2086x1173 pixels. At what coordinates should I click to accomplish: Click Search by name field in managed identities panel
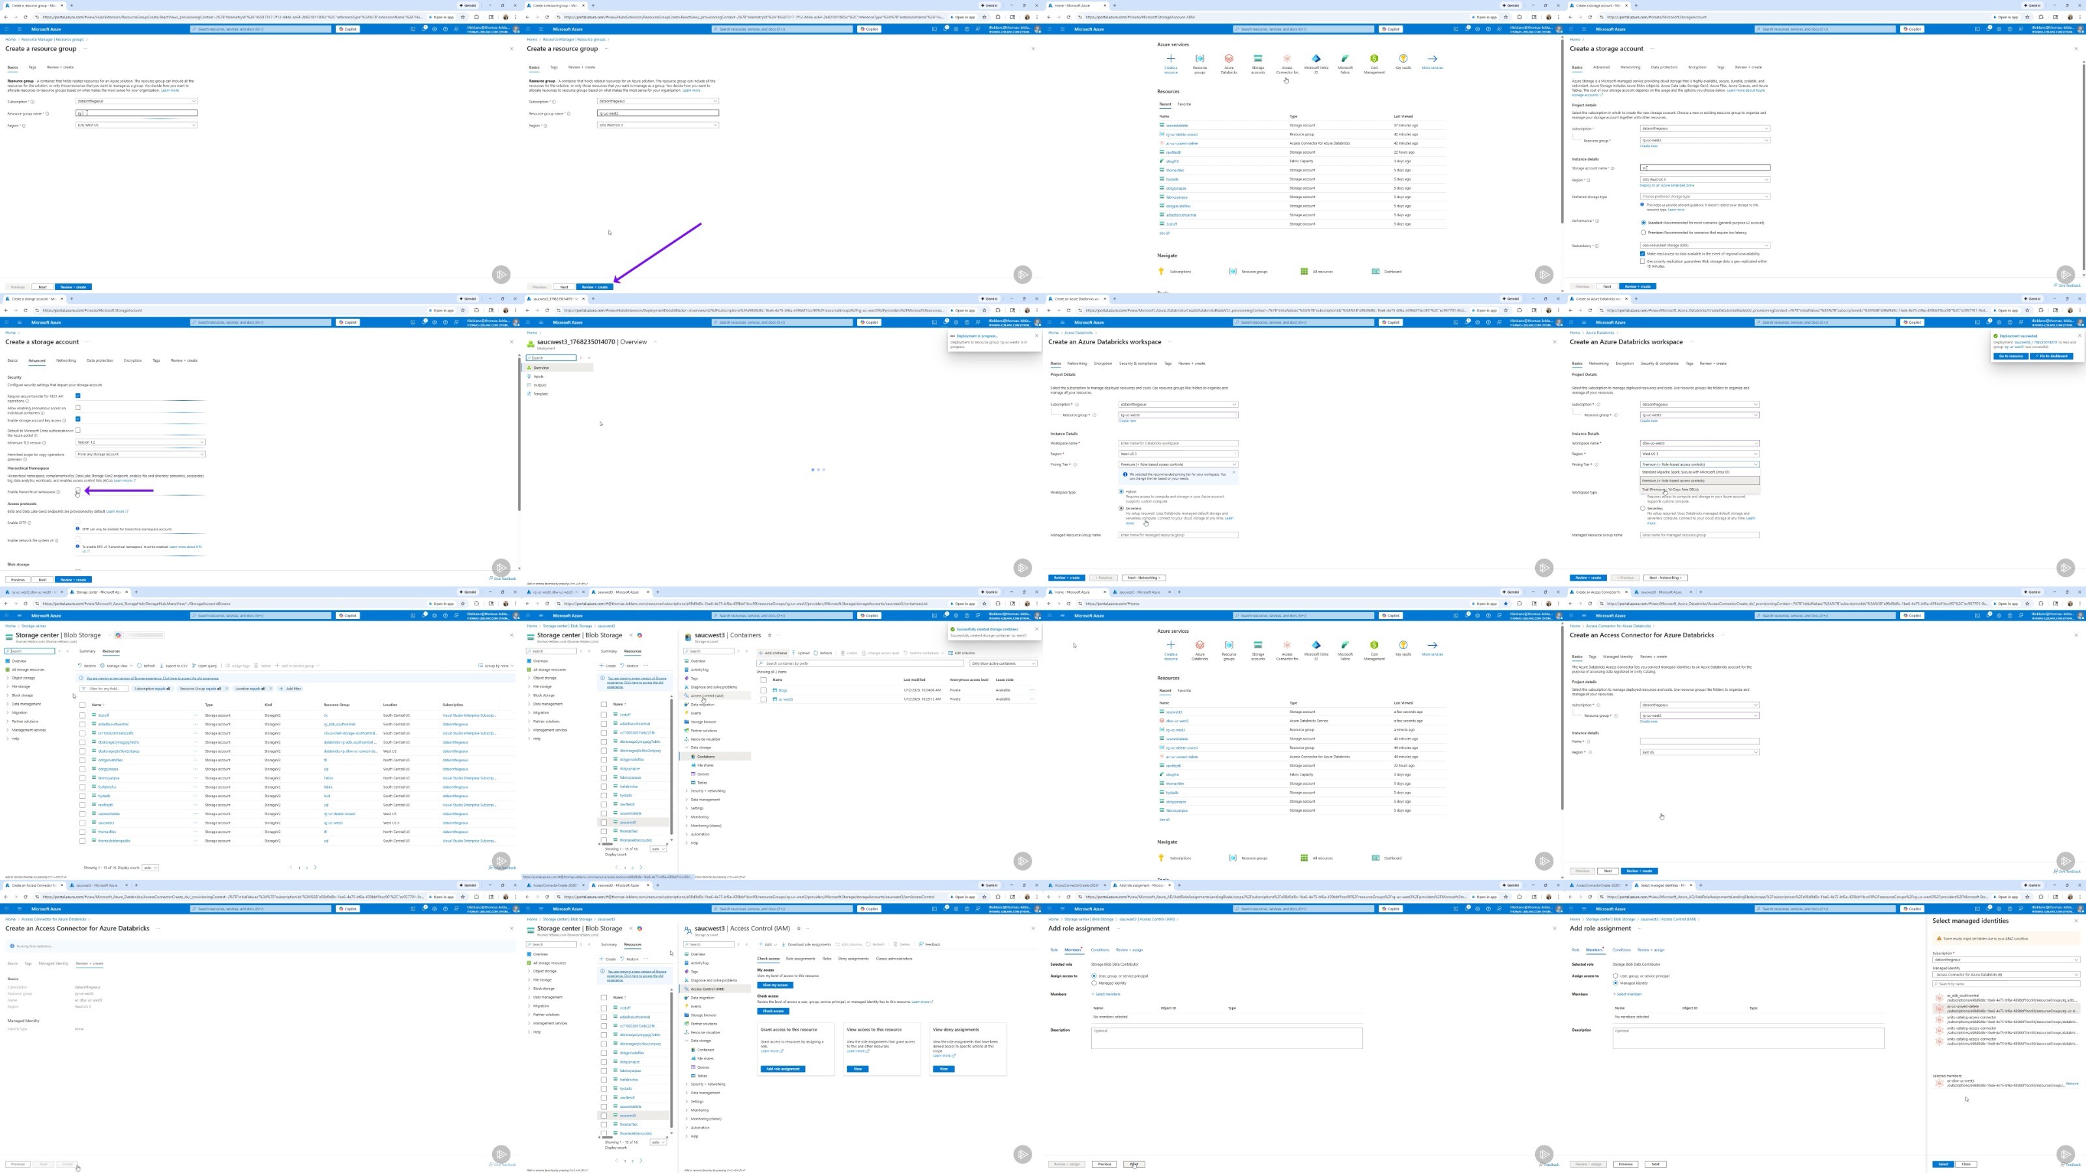(x=2006, y=983)
